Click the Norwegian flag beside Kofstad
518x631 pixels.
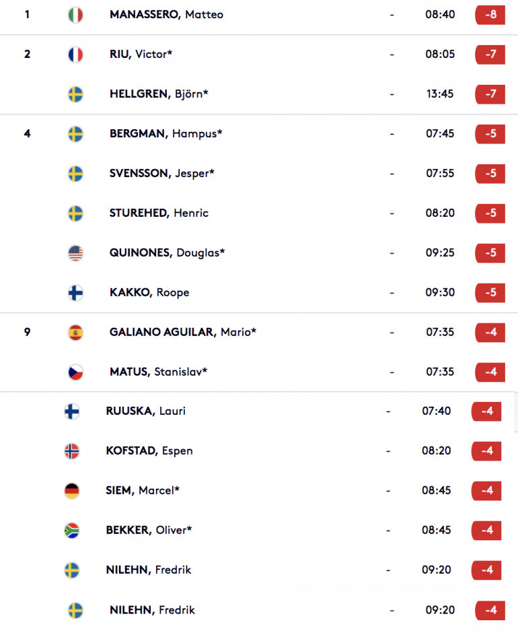(71, 451)
